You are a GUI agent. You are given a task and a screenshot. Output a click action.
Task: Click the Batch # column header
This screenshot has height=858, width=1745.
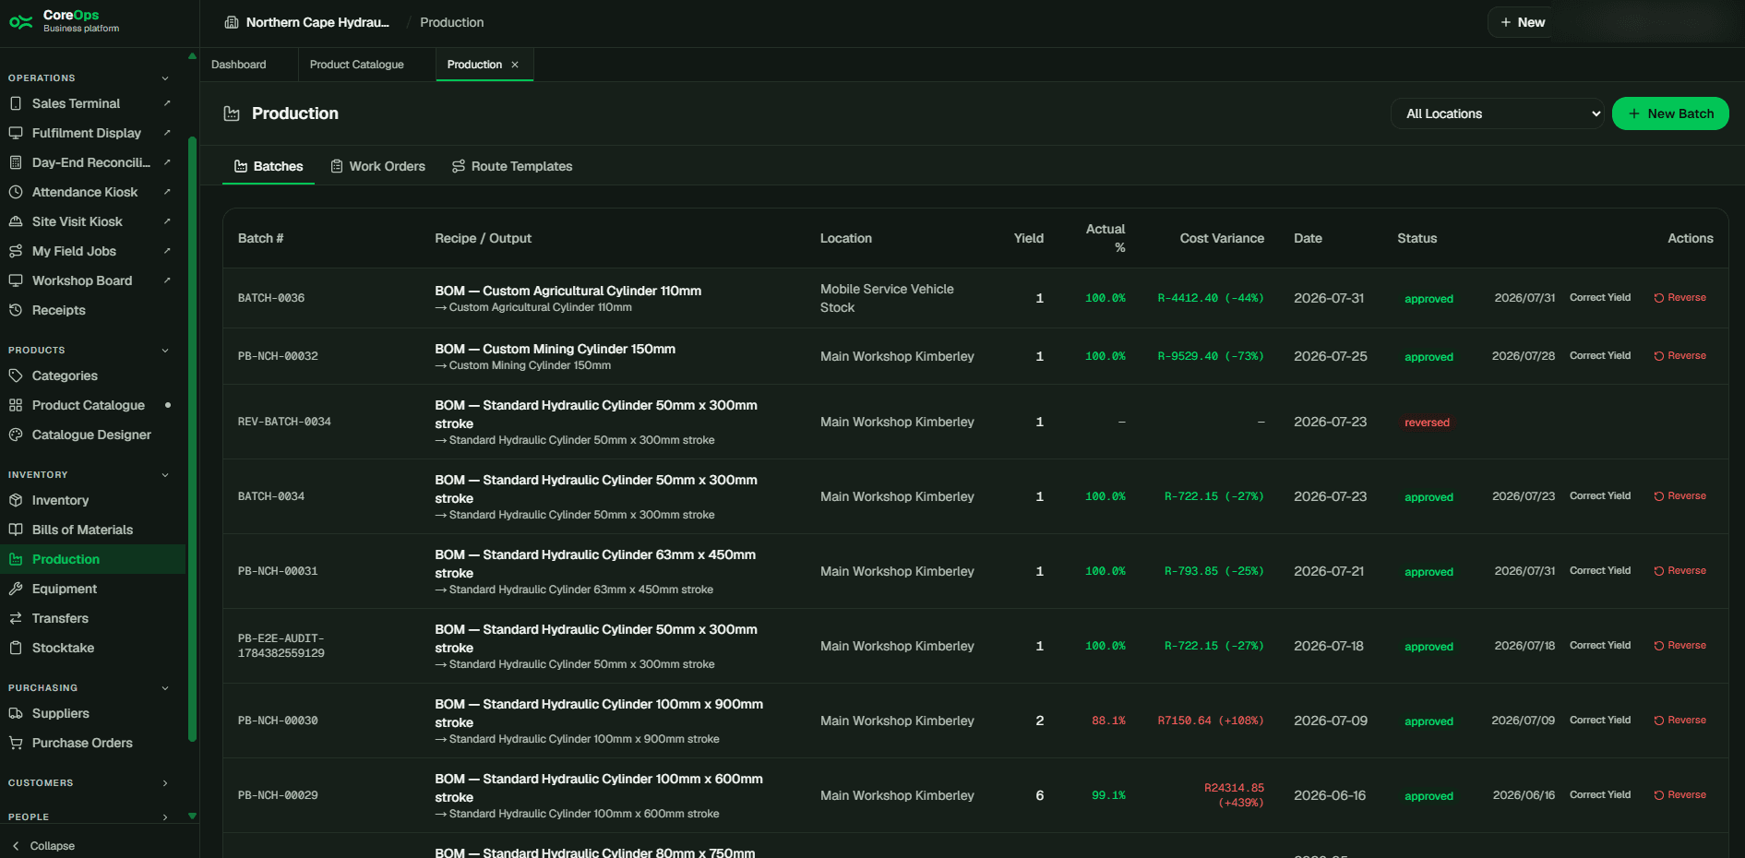click(x=260, y=238)
